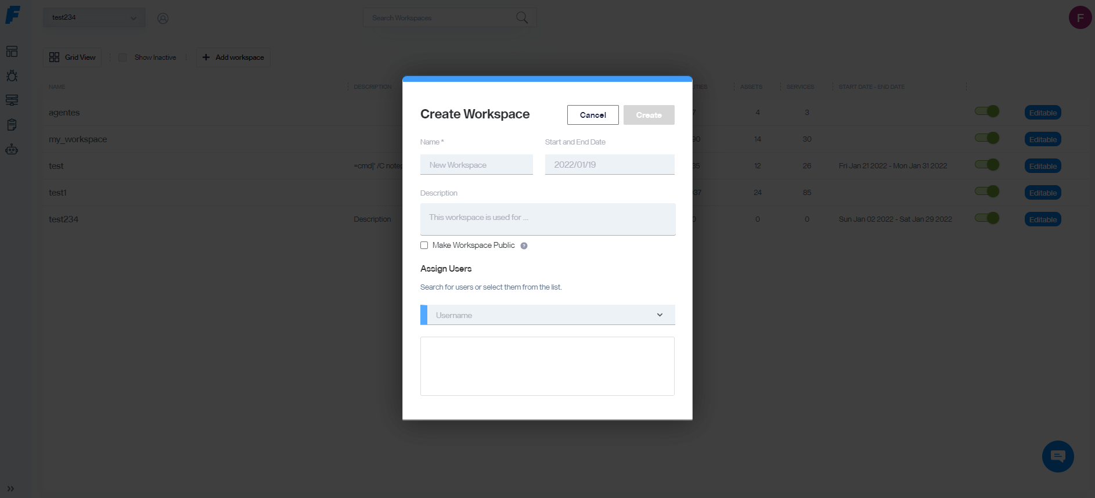Expand the sidebar with double chevron
The width and height of the screenshot is (1095, 498).
pos(10,489)
